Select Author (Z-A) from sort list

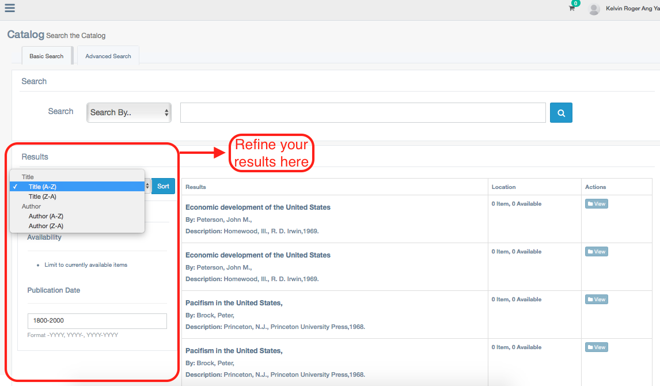pyautogui.click(x=46, y=226)
